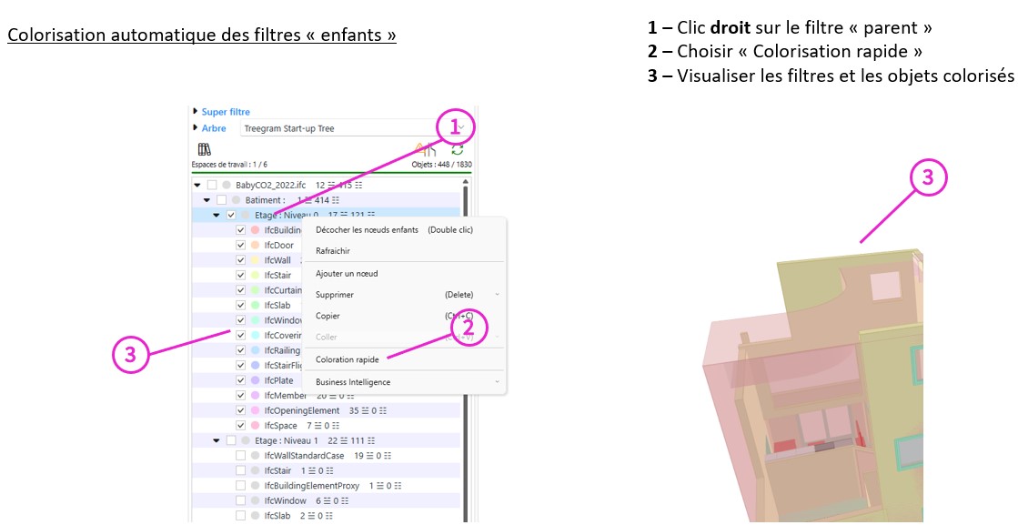This screenshot has height=525, width=1018.
Task: Click the Arbre section label
Action: pyautogui.click(x=214, y=128)
